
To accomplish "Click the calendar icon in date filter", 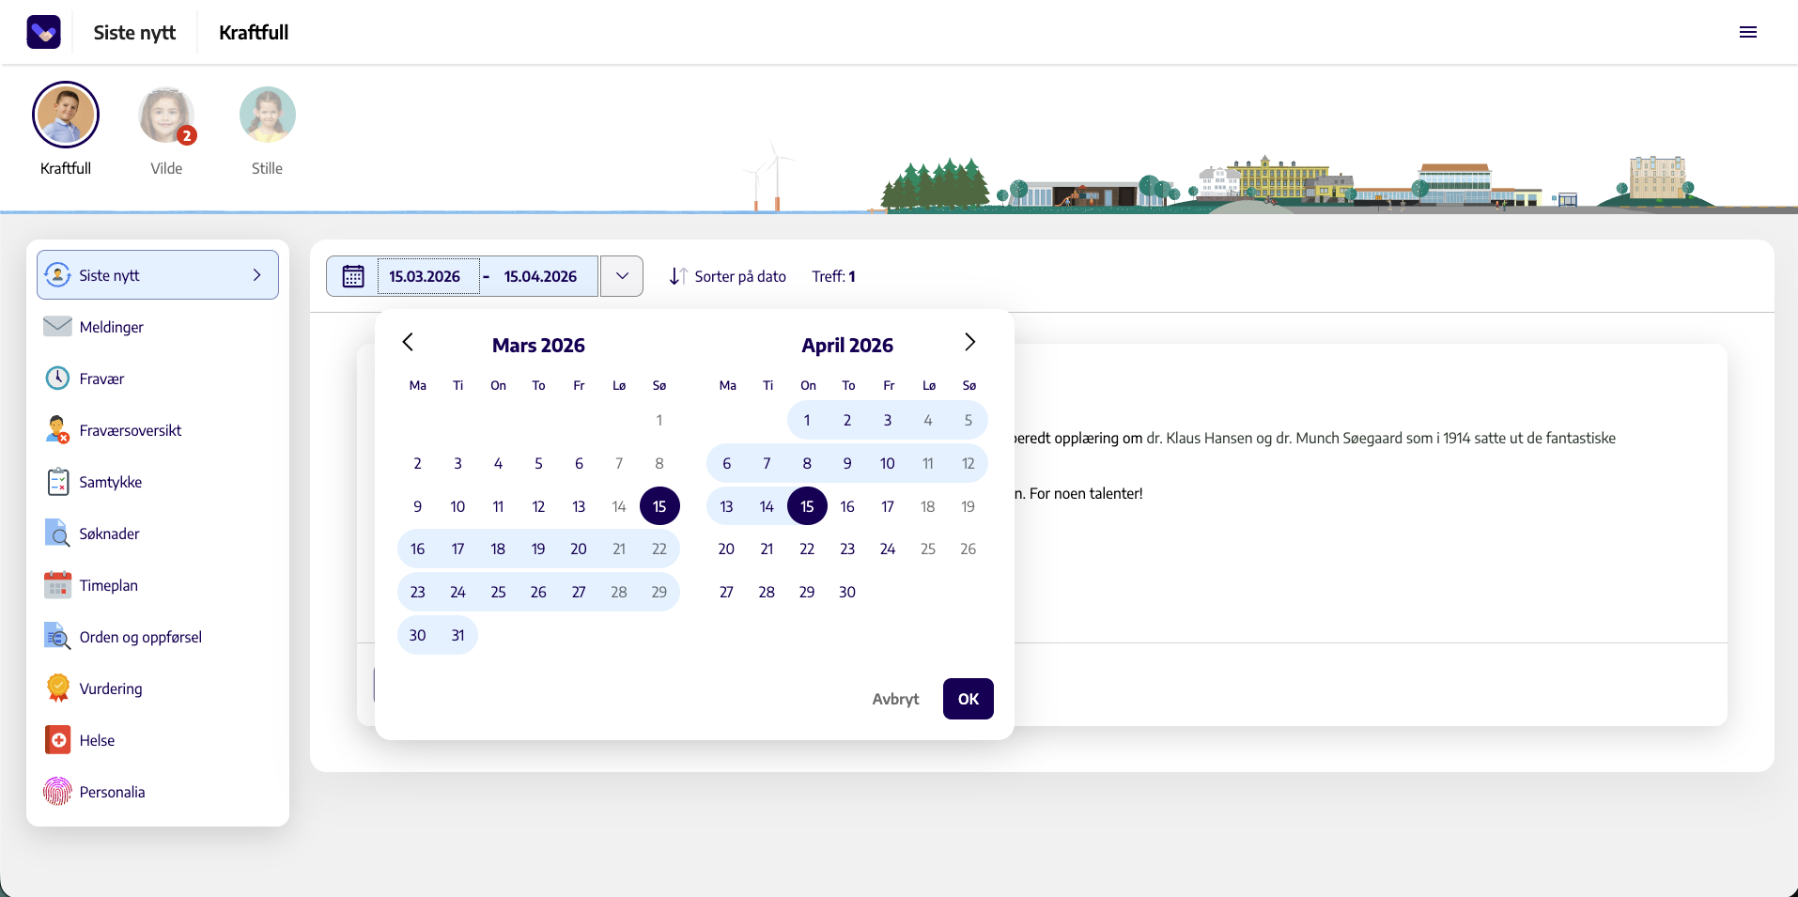I will (x=353, y=276).
